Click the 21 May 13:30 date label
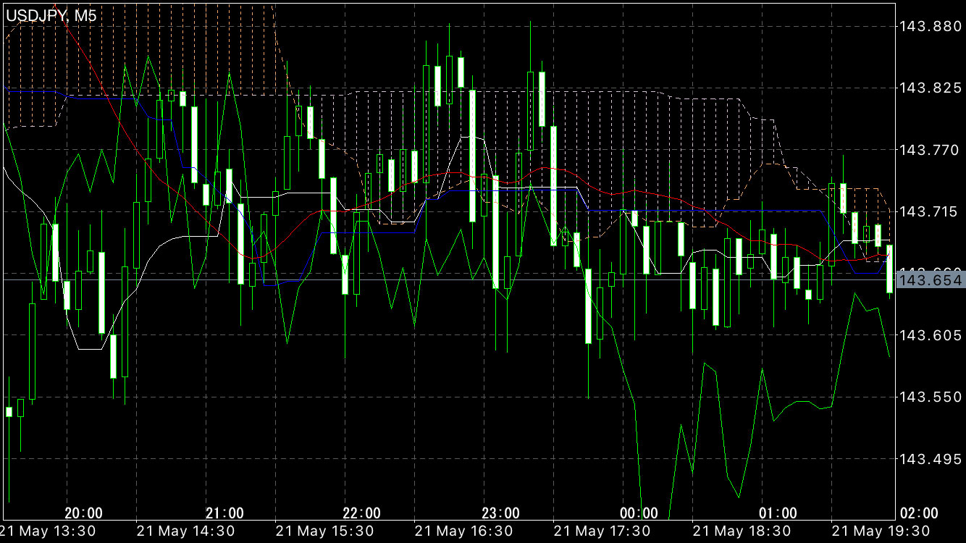The width and height of the screenshot is (966, 543). click(46, 531)
